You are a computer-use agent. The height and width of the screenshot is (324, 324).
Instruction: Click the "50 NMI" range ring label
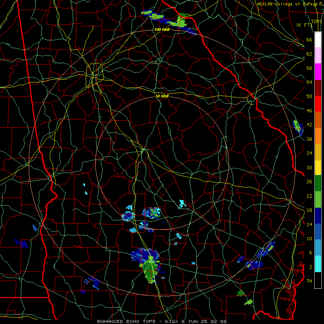[162, 96]
